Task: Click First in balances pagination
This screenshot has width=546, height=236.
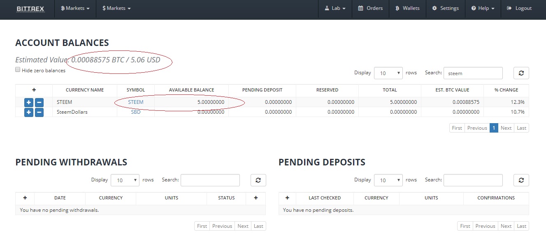Action: coord(457,128)
